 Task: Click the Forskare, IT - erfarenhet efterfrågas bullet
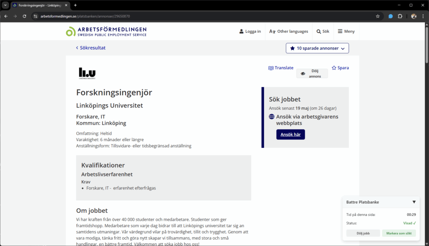point(121,188)
